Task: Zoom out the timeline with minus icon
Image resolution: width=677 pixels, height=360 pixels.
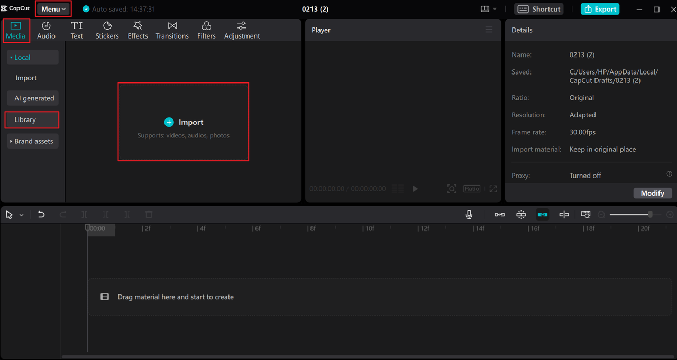Action: tap(601, 215)
